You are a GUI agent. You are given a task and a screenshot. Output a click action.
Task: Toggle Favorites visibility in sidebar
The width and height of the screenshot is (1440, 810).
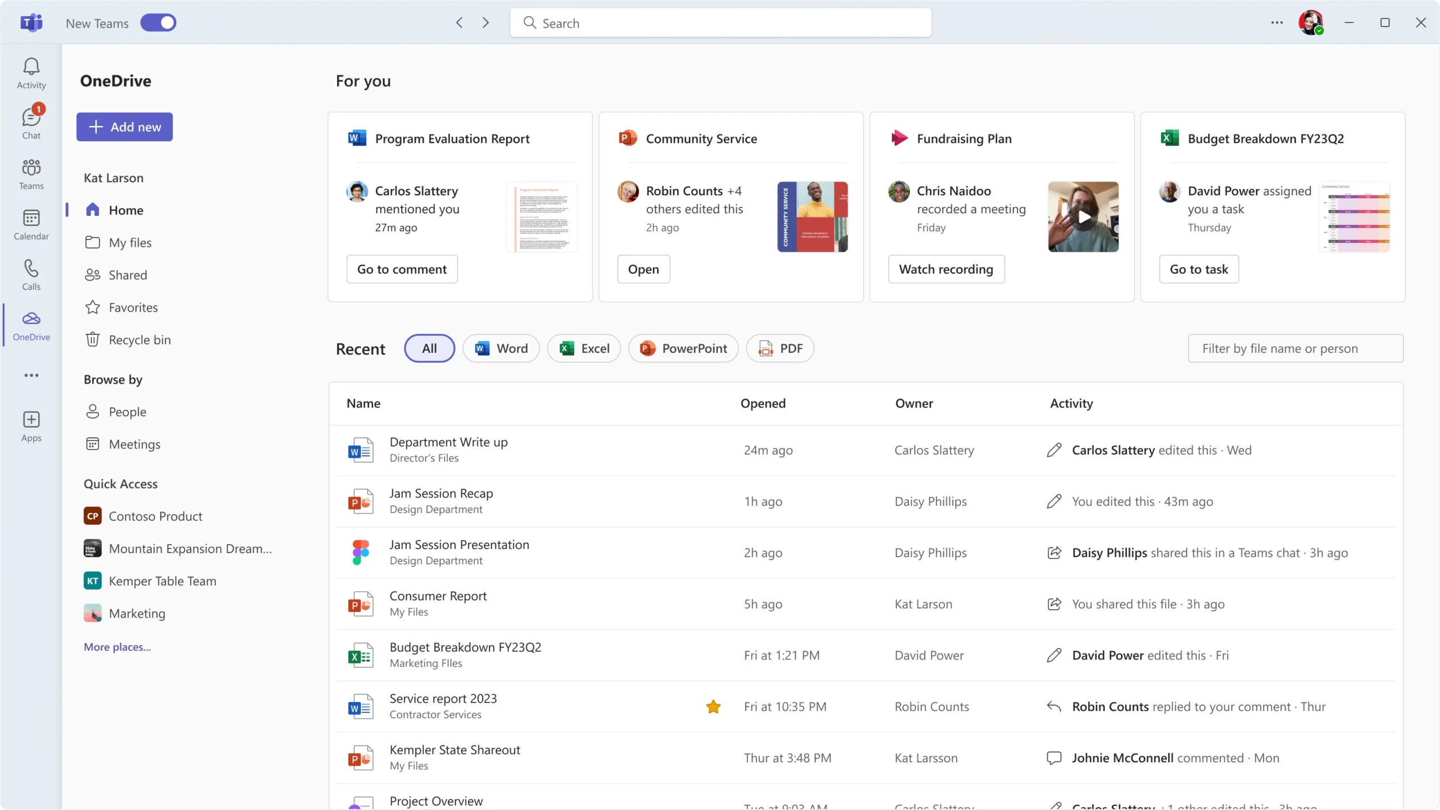[x=133, y=307]
